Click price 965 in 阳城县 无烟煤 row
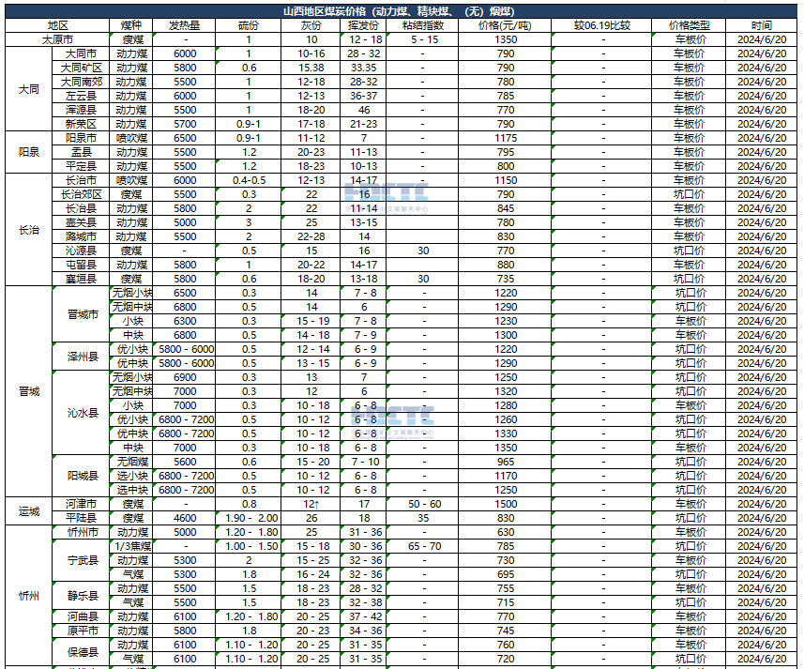Viewport: 804px width, 669px height. (505, 462)
